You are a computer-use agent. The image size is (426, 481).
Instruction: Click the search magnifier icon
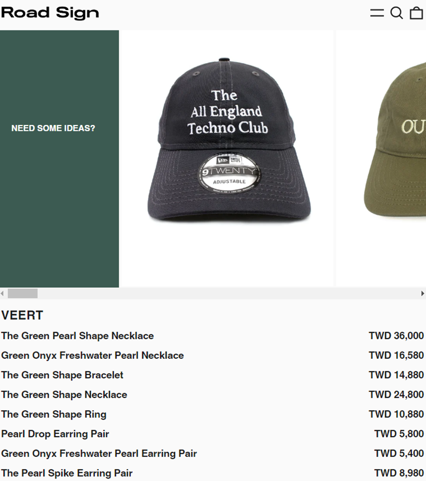[x=397, y=13]
